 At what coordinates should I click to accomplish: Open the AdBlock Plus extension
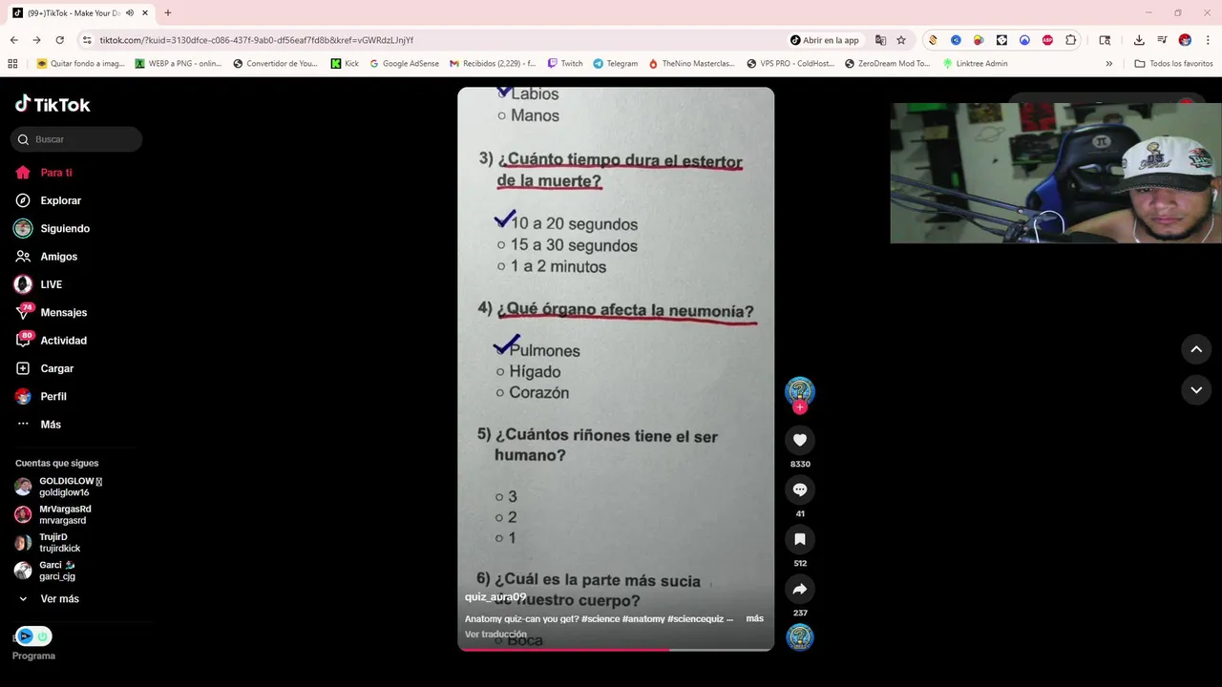(x=1048, y=40)
